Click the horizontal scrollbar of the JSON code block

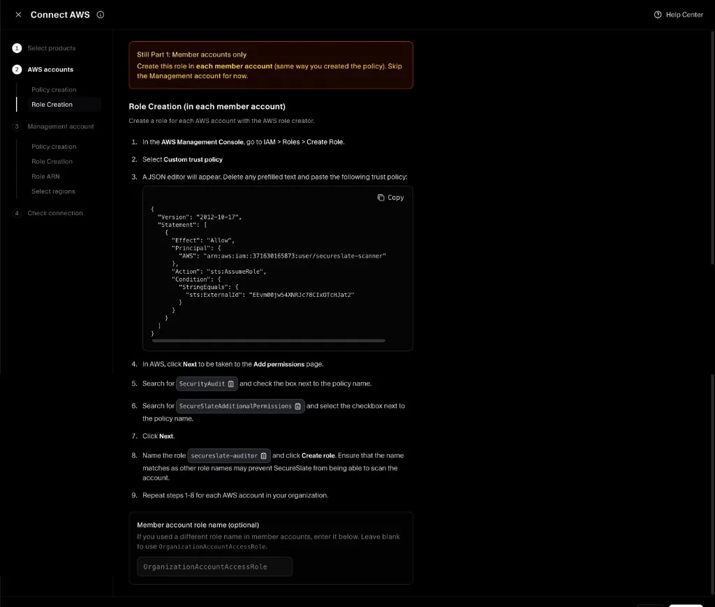point(269,340)
